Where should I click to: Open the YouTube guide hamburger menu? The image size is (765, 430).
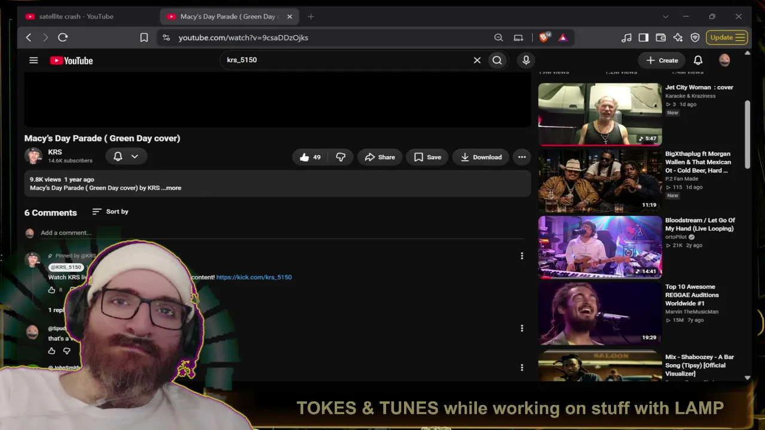click(33, 60)
